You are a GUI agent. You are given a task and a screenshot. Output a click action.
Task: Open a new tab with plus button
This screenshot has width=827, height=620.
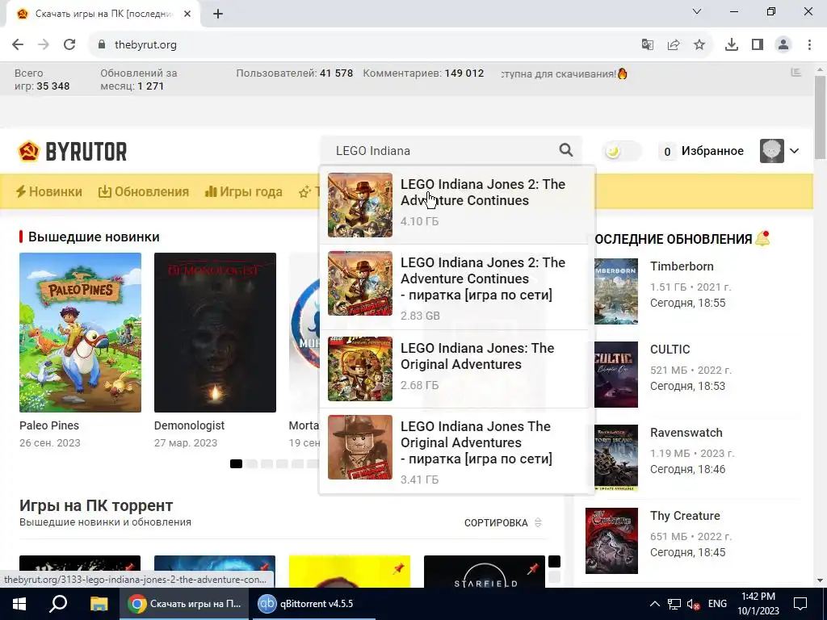coord(218,15)
